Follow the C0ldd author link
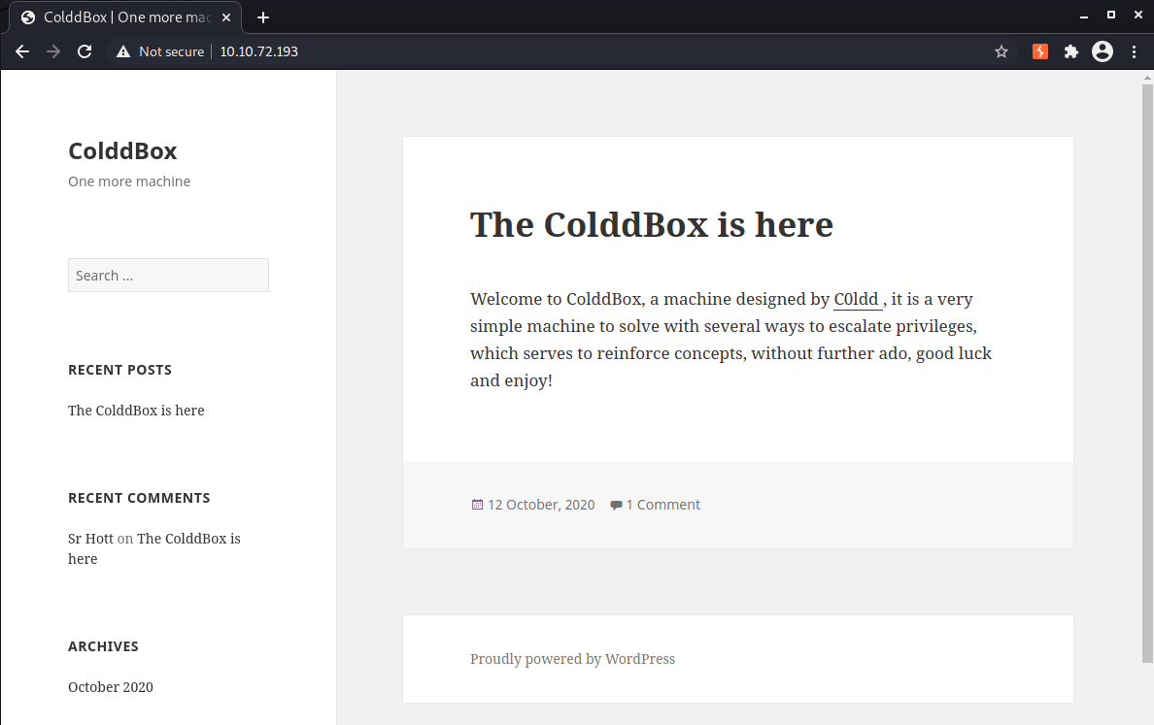This screenshot has height=725, width=1154. tap(858, 299)
